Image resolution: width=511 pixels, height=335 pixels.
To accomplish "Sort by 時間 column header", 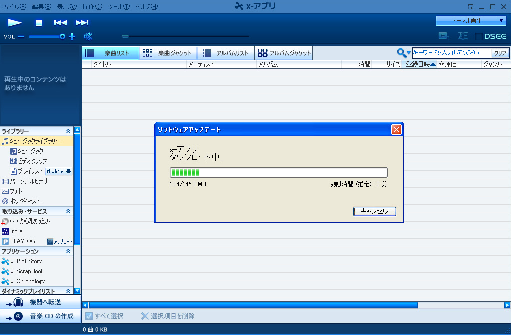I will tap(357, 64).
